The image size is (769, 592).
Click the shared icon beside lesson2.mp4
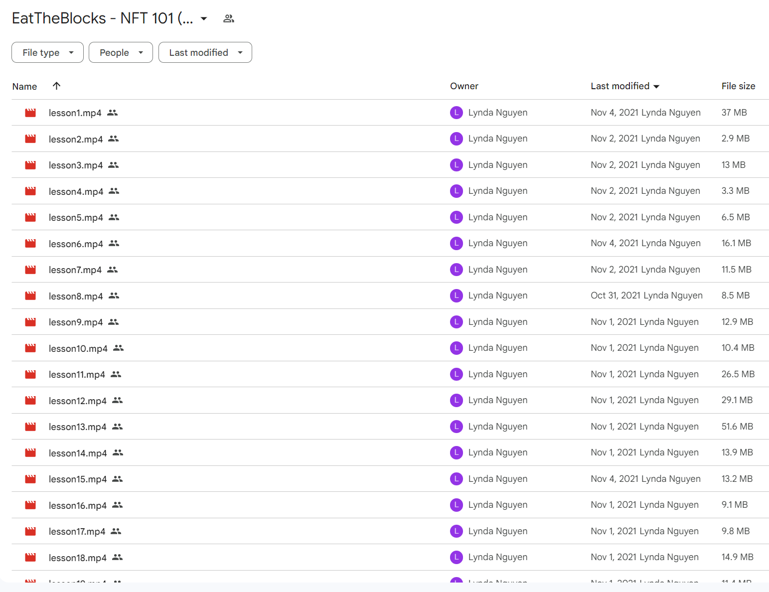(x=114, y=139)
